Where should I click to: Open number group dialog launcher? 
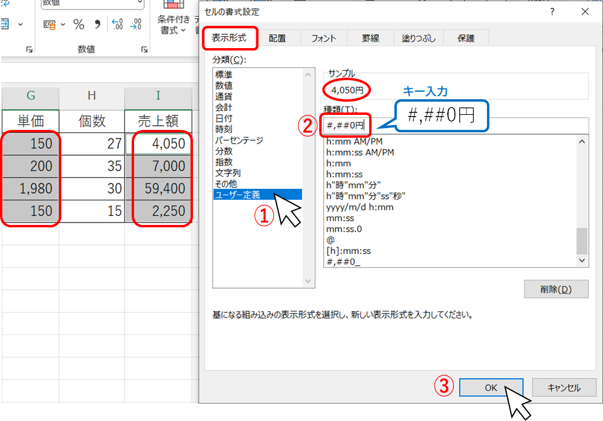144,50
